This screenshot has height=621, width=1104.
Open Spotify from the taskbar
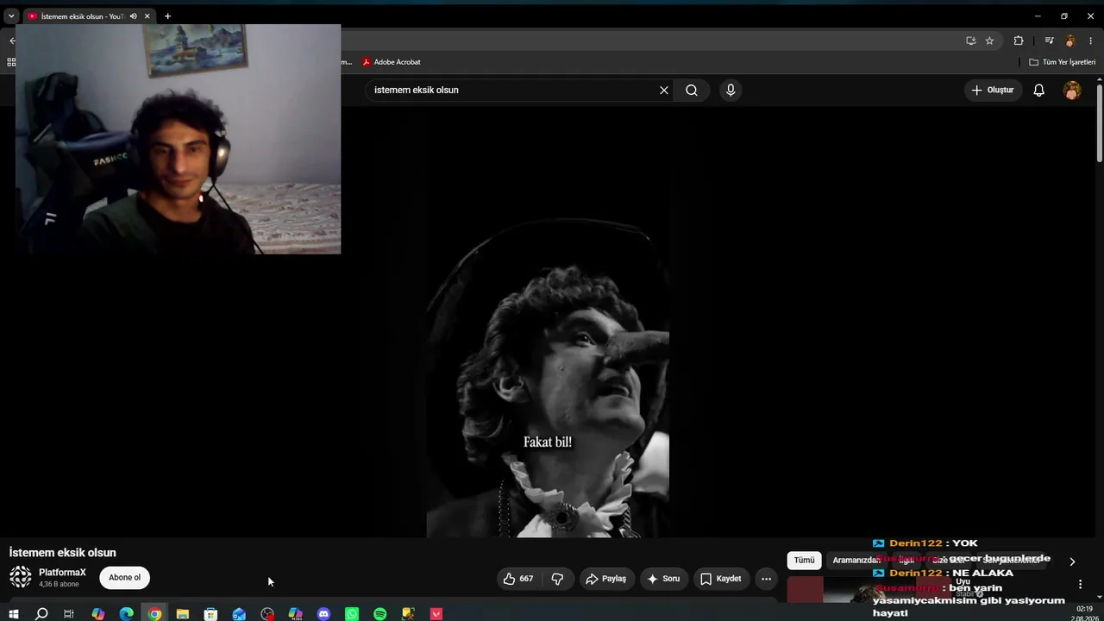380,614
